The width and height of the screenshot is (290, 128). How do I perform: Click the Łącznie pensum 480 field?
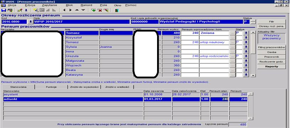point(238,124)
